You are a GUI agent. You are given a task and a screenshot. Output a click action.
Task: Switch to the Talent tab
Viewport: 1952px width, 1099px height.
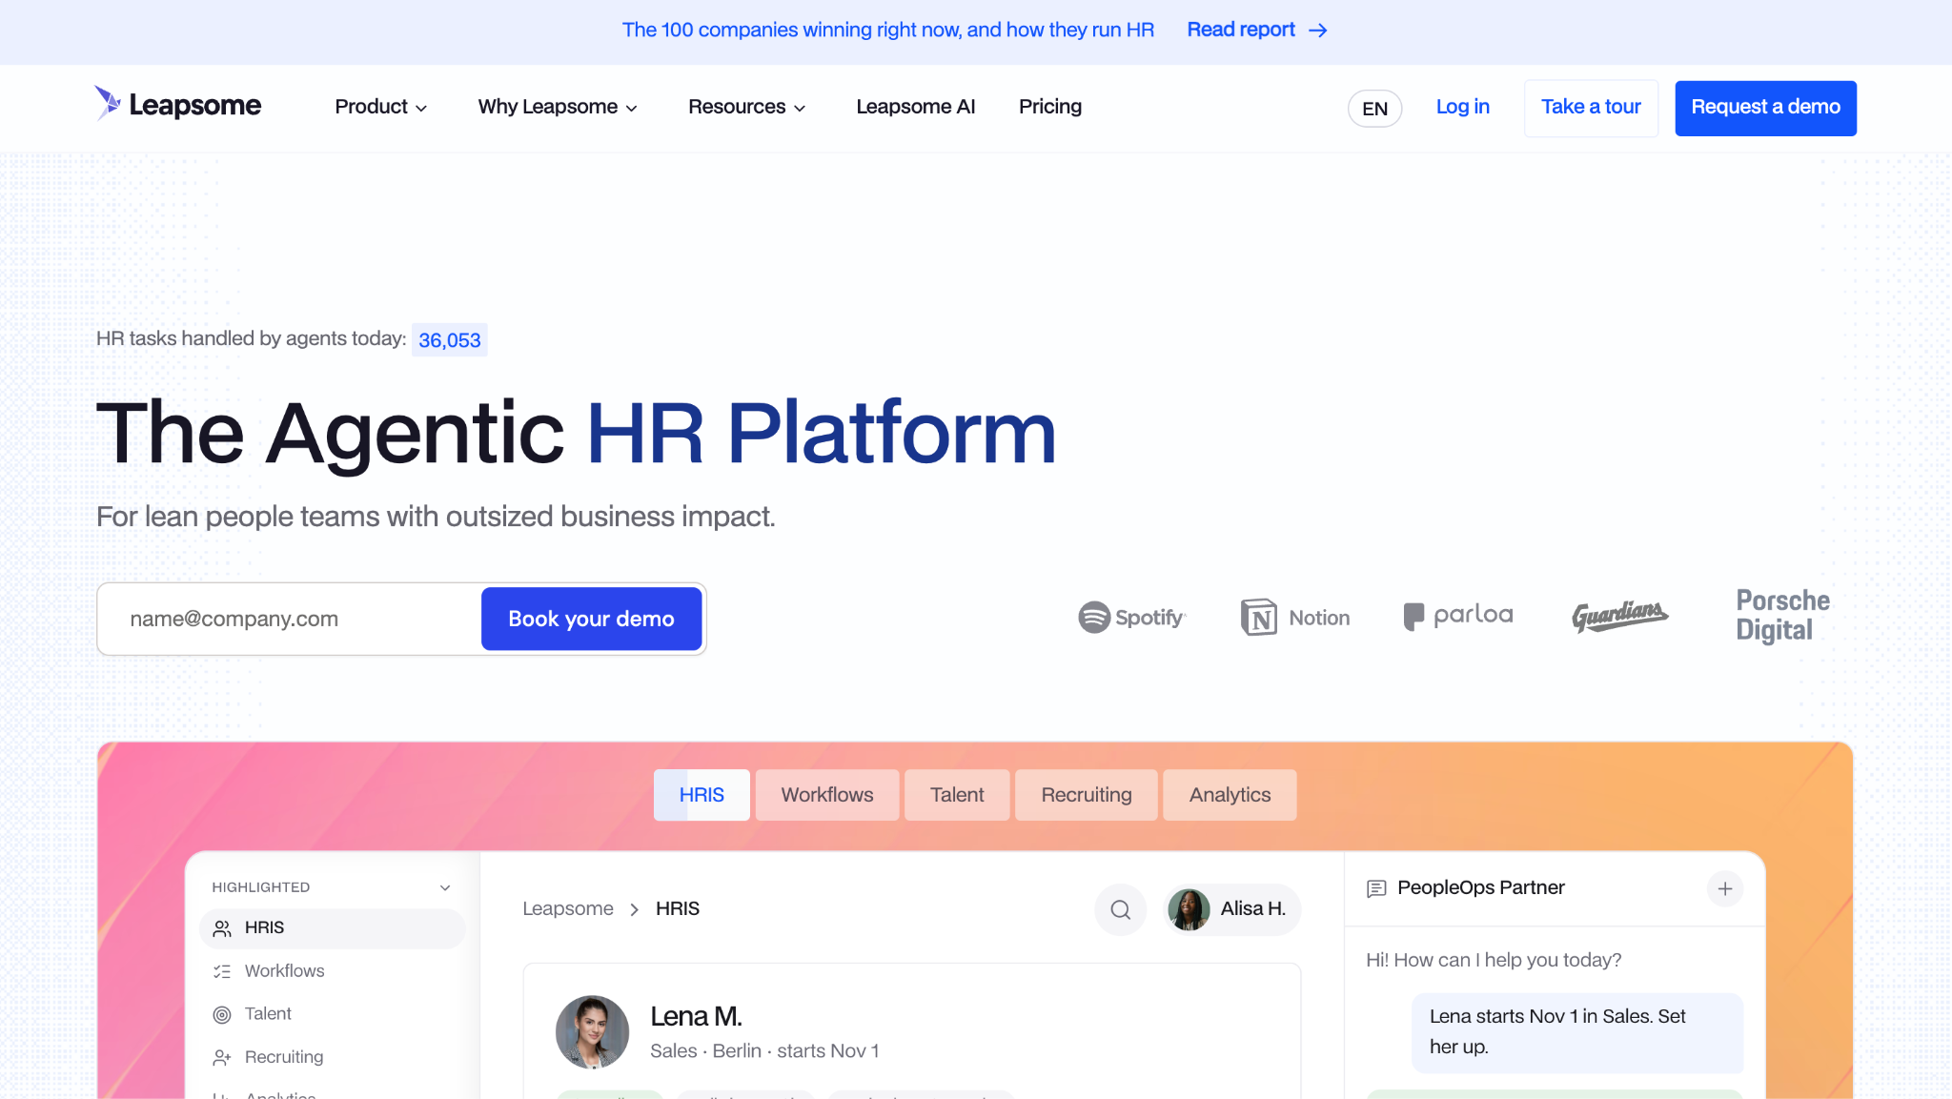tap(957, 795)
